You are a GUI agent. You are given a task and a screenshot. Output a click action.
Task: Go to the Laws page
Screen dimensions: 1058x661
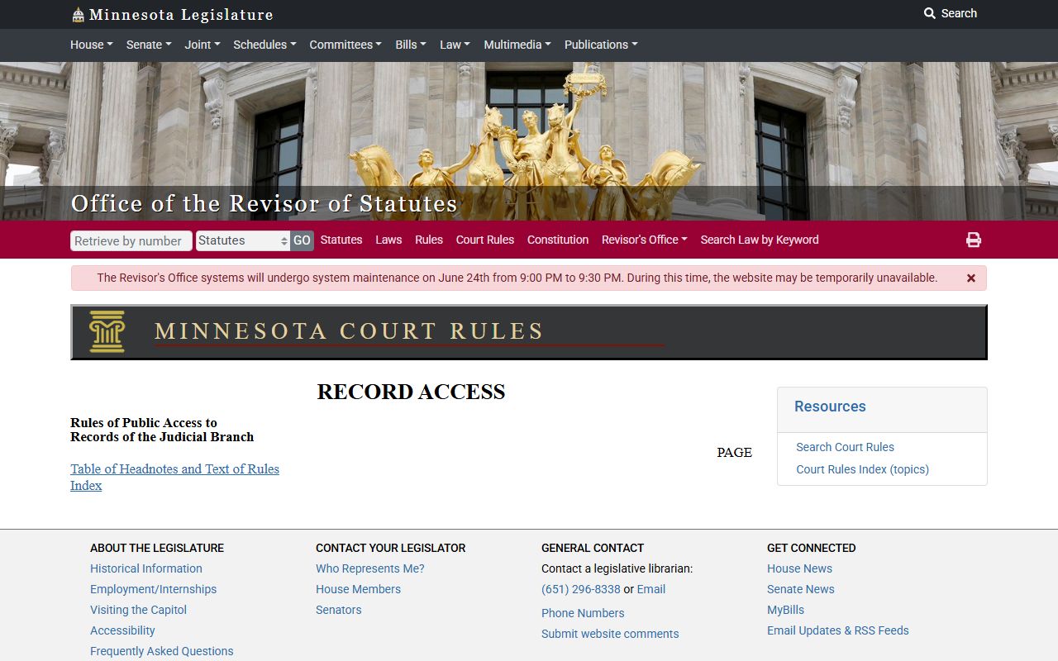[388, 240]
